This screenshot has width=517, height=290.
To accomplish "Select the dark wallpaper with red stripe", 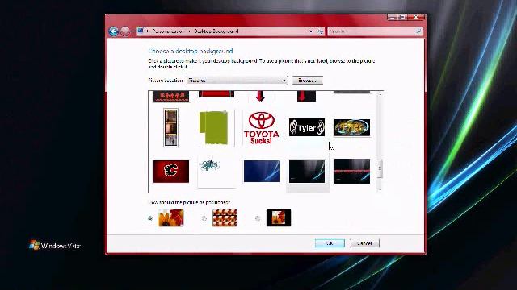I will [352, 172].
